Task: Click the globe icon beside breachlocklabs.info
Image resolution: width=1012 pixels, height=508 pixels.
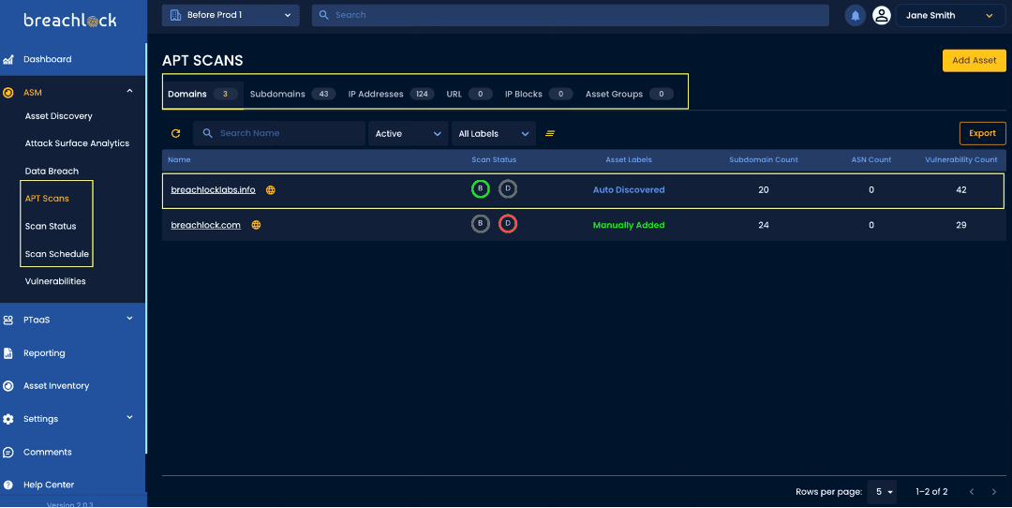Action: click(271, 189)
